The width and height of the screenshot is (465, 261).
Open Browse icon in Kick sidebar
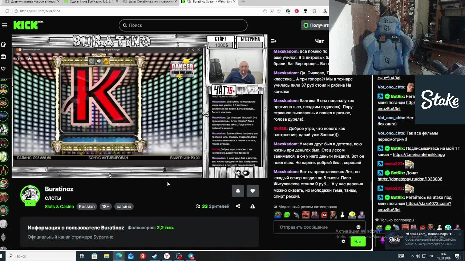pos(3,57)
